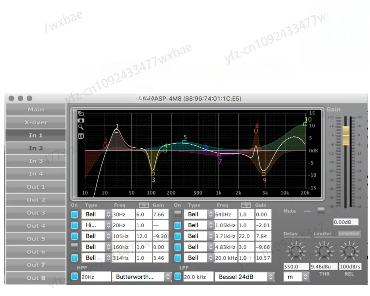370x296 pixels.
Task: Open the Out 2 tab
Action: pos(36,200)
